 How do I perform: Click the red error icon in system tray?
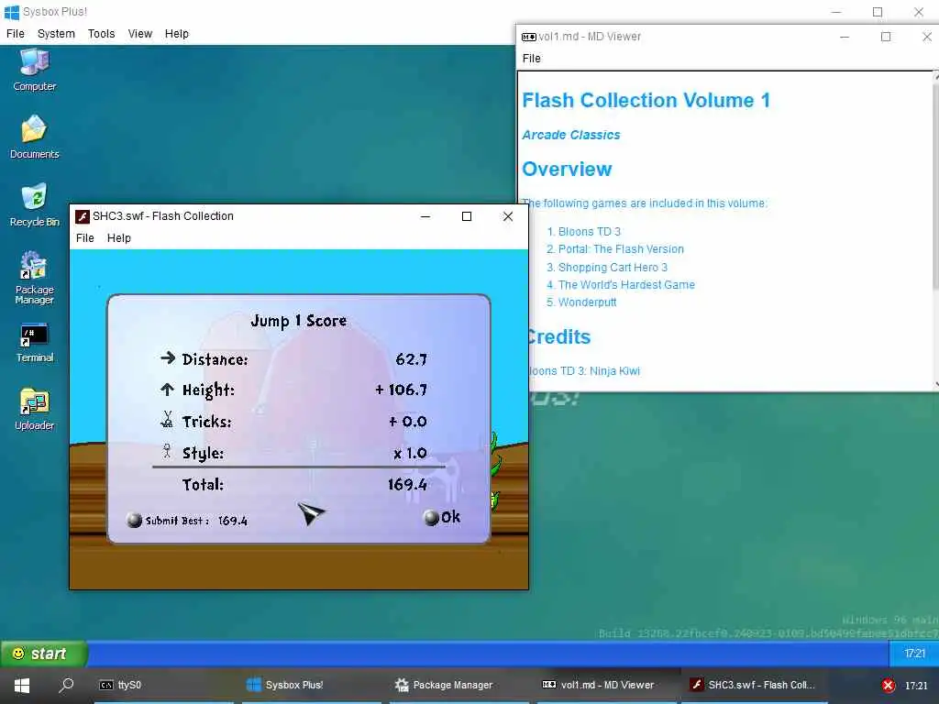point(888,686)
